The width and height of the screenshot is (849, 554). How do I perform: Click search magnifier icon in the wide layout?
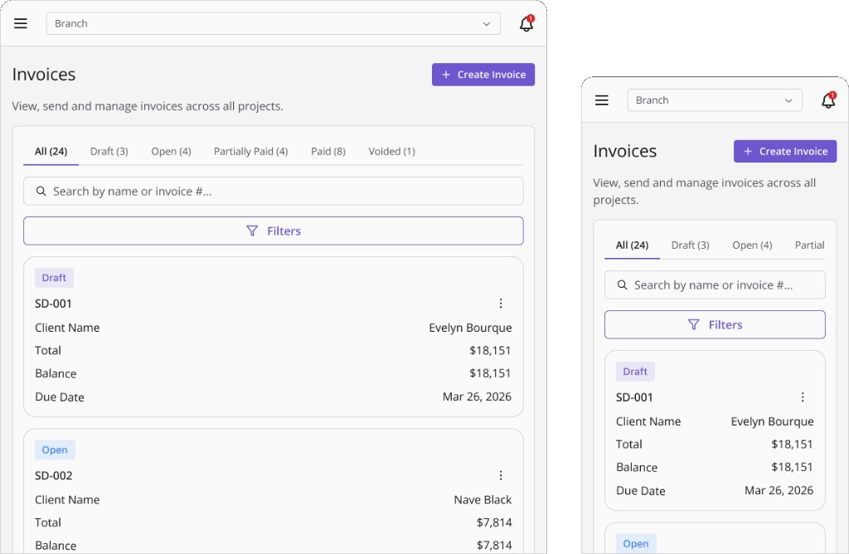point(41,192)
